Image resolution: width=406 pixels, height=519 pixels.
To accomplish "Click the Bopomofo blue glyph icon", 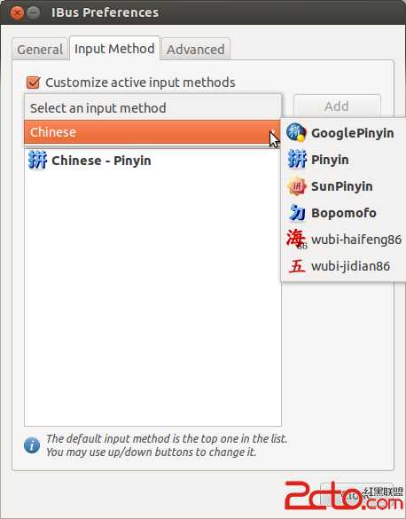I will coord(297,213).
